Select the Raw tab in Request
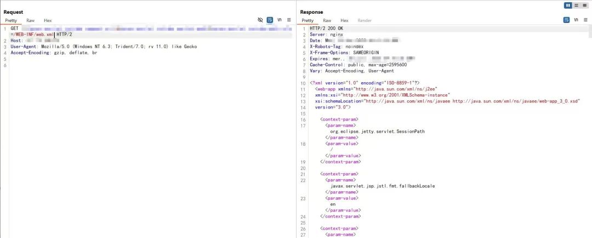 (x=30, y=20)
